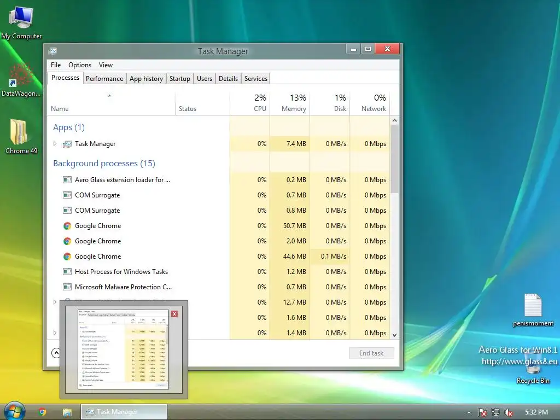Open the View menu
Screen dimensions: 560x420
106,65
